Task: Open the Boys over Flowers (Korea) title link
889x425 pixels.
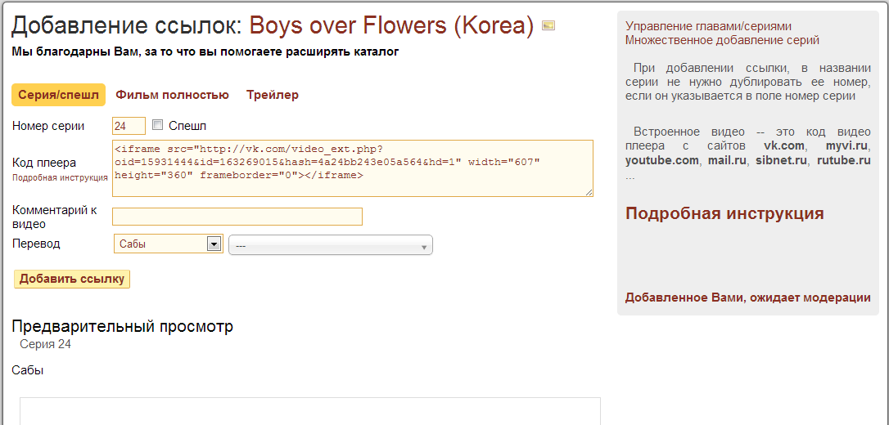Action: pos(391,26)
